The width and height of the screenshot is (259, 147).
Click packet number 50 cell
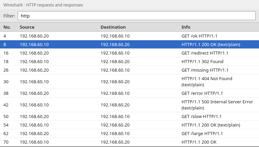pos(6,116)
